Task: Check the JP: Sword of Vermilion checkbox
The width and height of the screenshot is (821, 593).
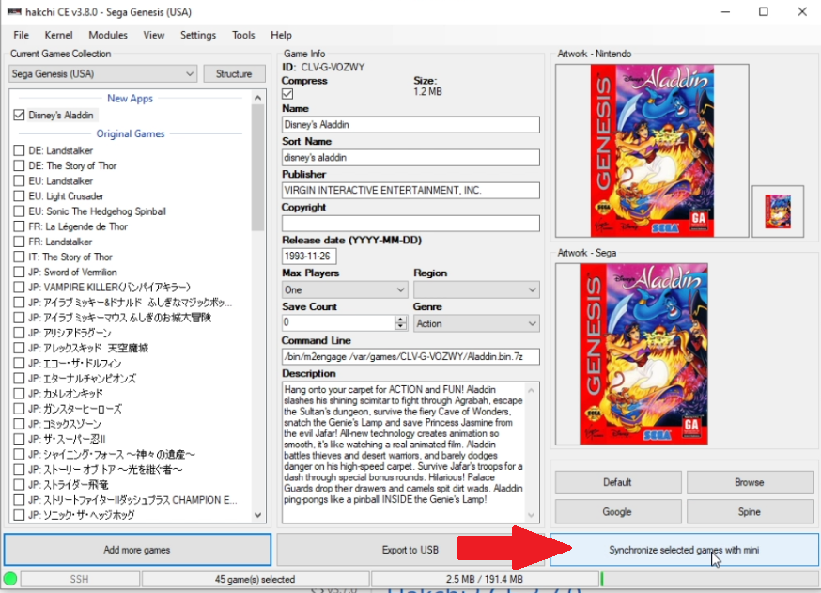Action: click(20, 273)
